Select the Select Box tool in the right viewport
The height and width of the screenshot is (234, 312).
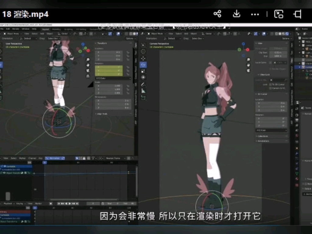click(x=143, y=45)
